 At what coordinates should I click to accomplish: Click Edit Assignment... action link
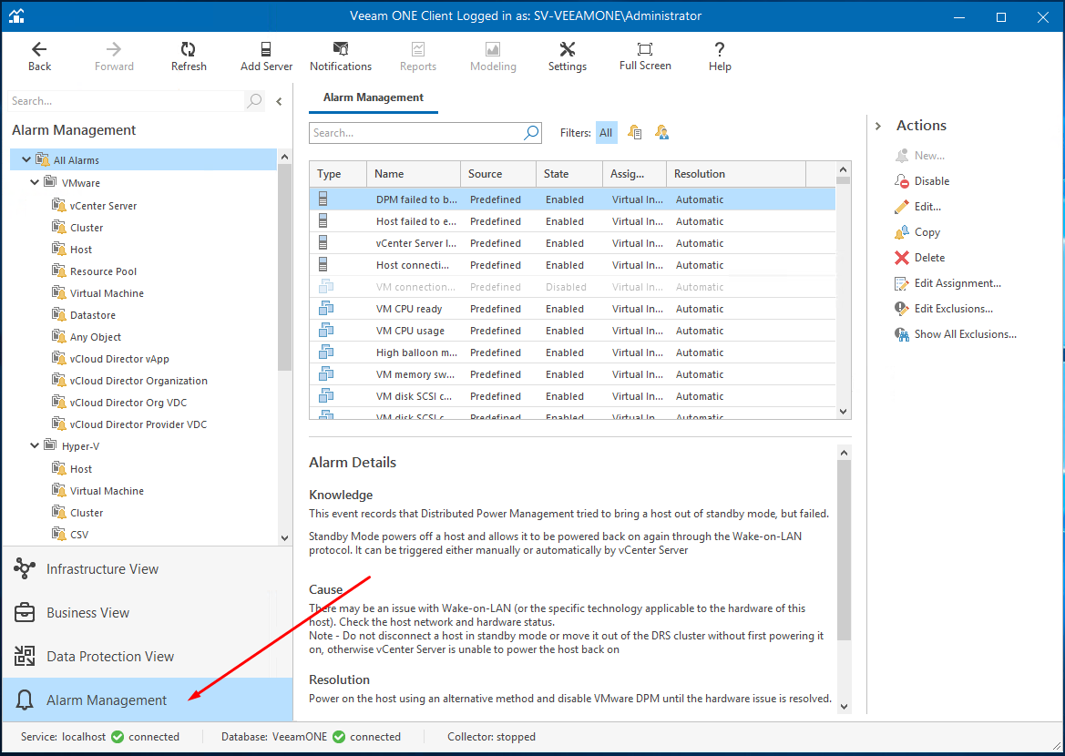point(957,283)
